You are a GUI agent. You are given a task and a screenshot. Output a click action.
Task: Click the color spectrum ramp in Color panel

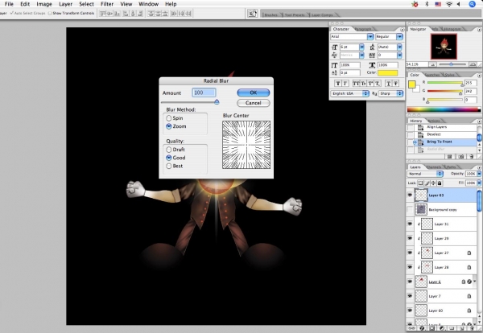coord(444,109)
